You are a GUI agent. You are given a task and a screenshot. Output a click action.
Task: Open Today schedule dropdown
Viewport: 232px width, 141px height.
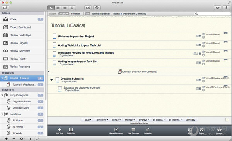tap(87, 120)
